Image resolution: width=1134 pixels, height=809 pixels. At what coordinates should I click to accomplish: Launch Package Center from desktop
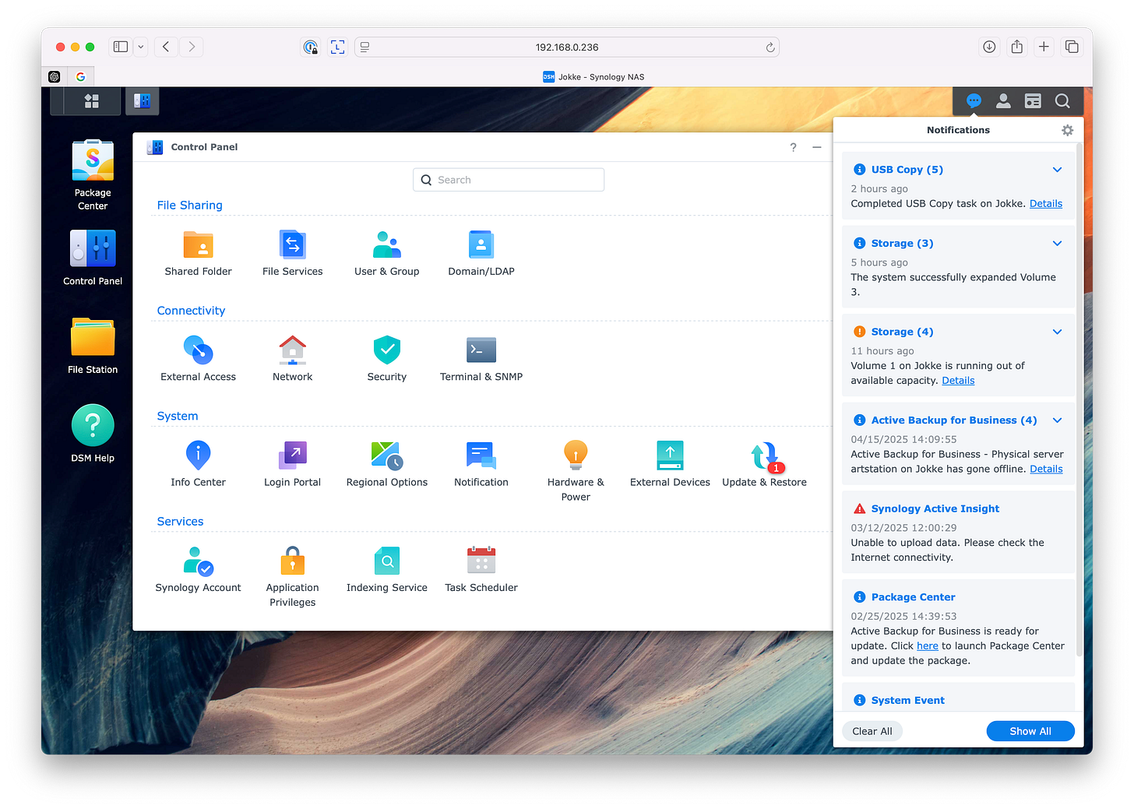click(x=93, y=175)
